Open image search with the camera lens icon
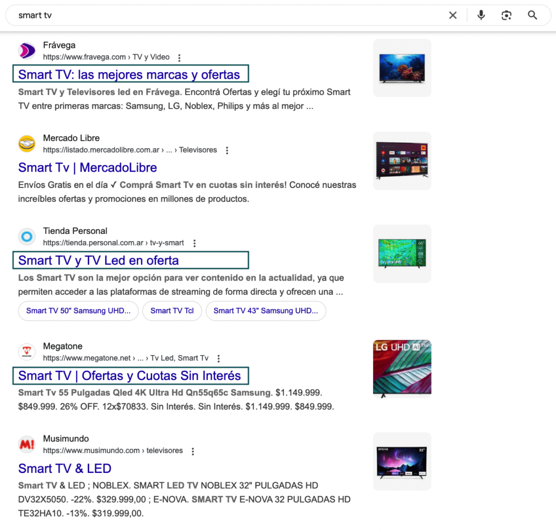This screenshot has width=556, height=532. (x=507, y=15)
